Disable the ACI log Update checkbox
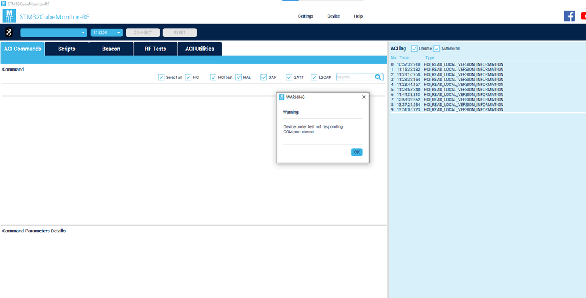 415,49
